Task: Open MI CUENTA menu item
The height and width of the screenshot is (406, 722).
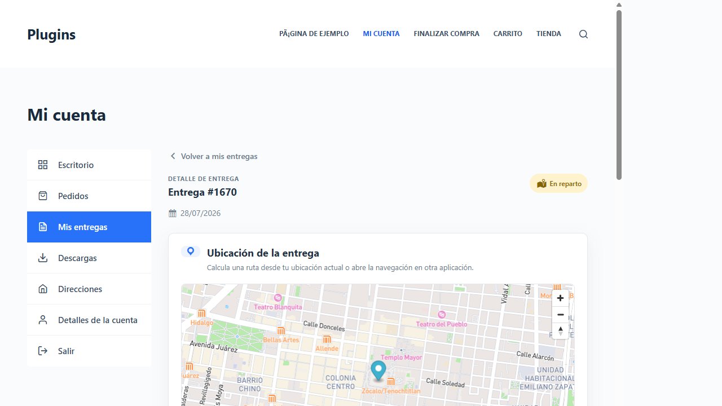Action: click(x=381, y=34)
